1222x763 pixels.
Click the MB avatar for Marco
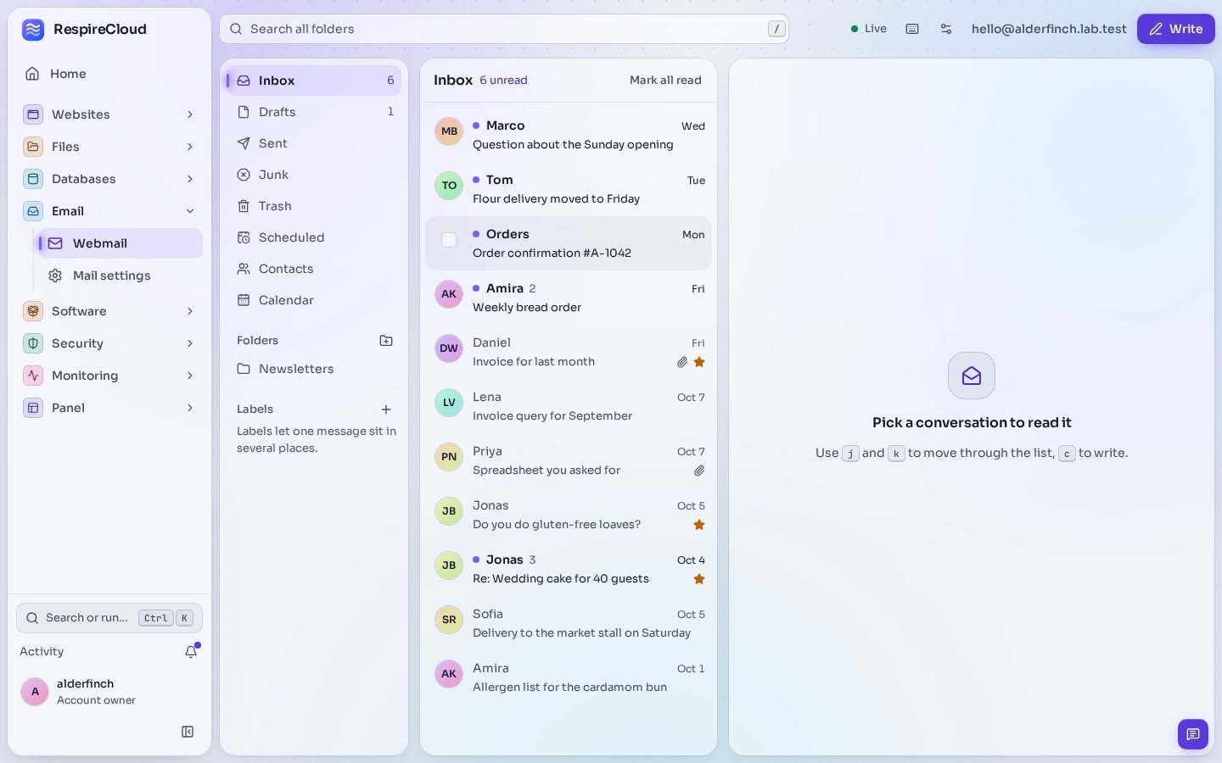click(449, 131)
